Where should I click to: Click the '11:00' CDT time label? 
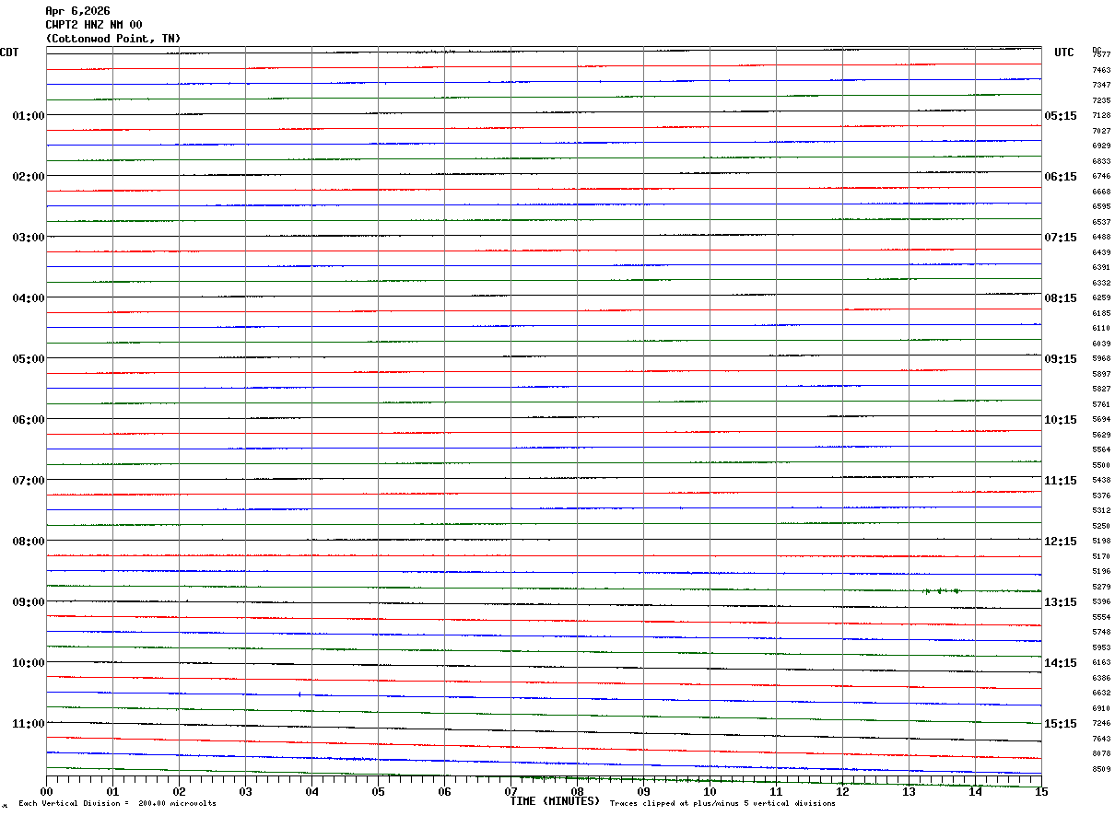click(x=29, y=724)
